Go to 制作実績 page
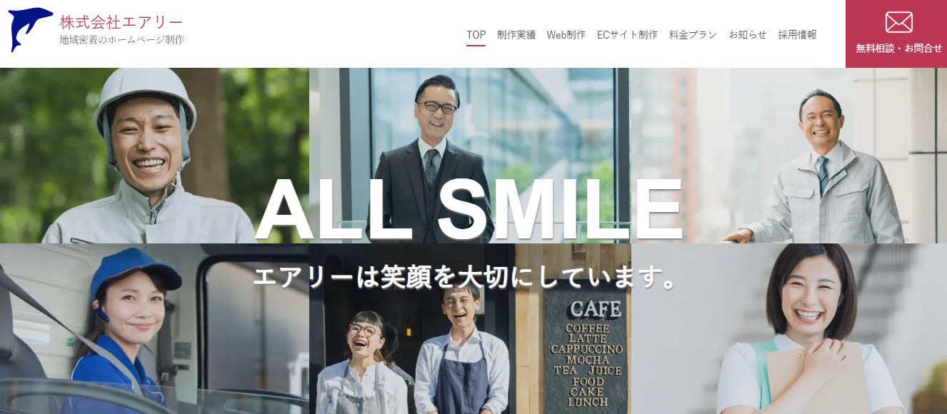Viewport: 947px width, 414px height. pyautogui.click(x=516, y=34)
